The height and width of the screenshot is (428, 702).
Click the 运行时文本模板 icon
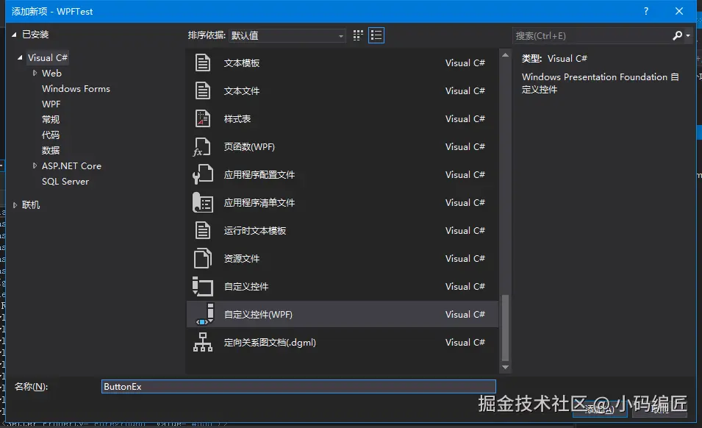click(x=203, y=231)
